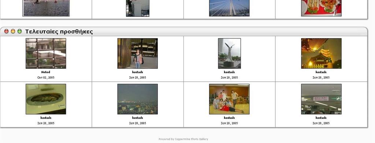
Task: Open the night city skyline thumbnail
Action: tap(138, 99)
